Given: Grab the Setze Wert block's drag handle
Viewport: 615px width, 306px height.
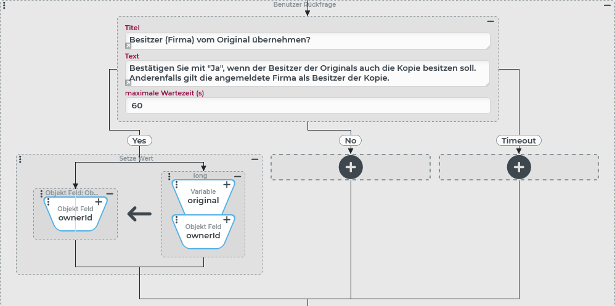Looking at the screenshot, I should coord(20,159).
